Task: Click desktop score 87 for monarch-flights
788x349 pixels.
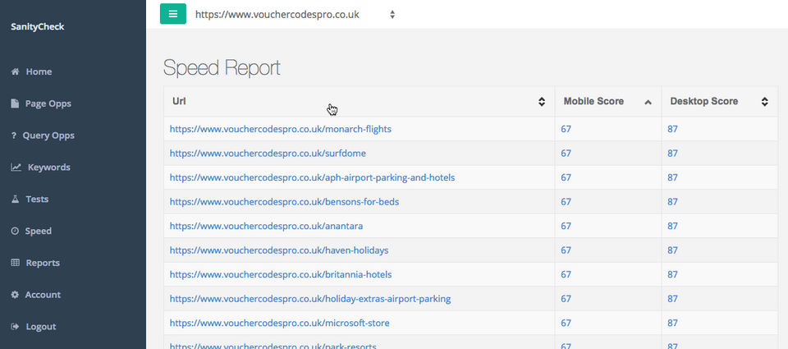Action: point(672,129)
